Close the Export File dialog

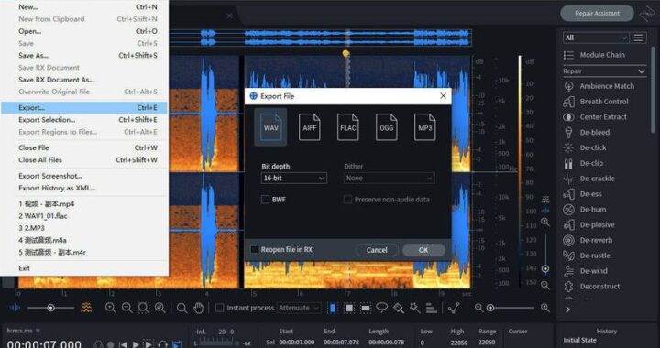point(443,96)
